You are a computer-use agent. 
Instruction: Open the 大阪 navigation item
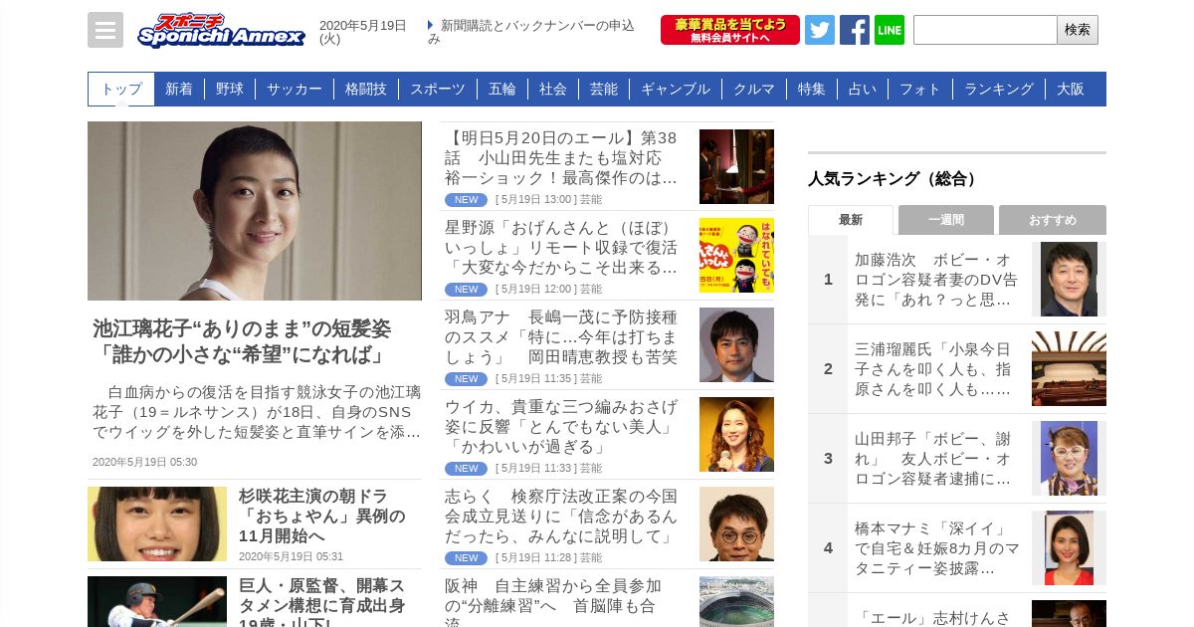[x=1071, y=89]
